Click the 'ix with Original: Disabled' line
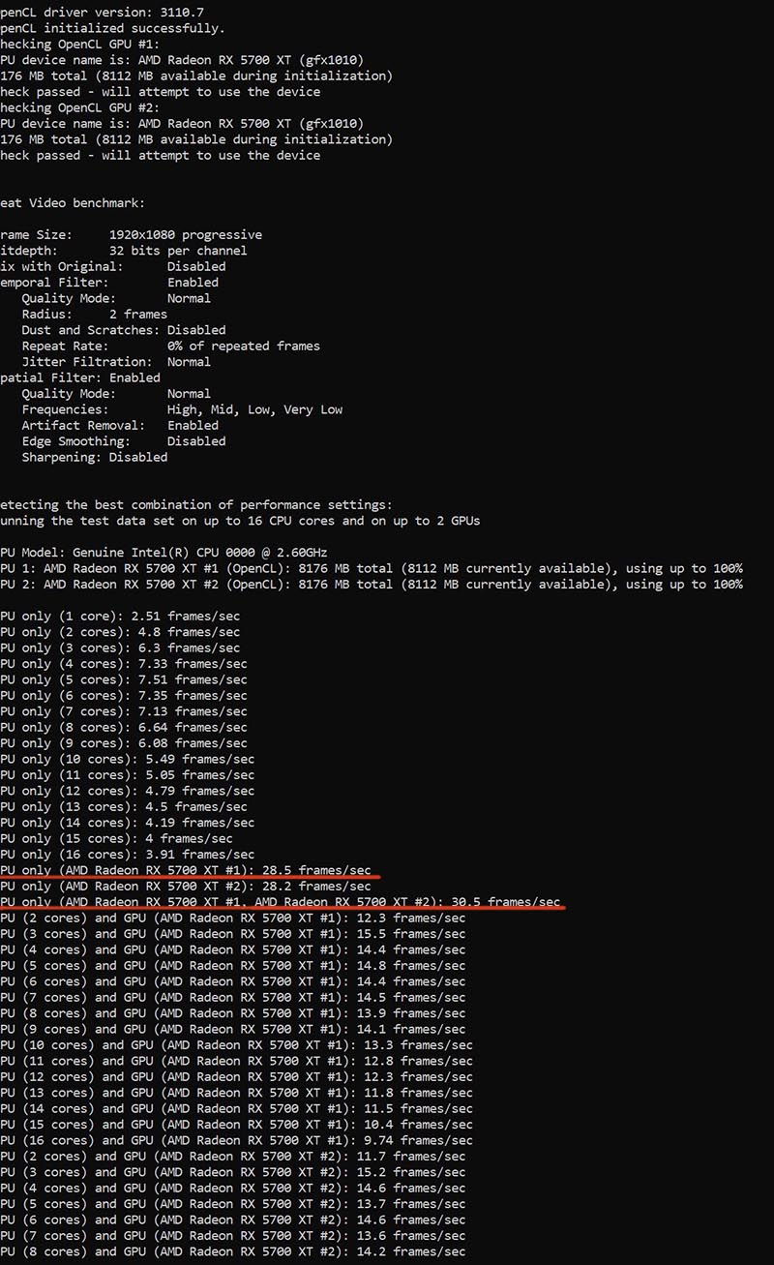The height and width of the screenshot is (1265, 774). click(112, 266)
